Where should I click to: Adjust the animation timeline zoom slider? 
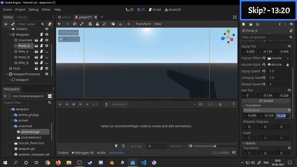click(x=215, y=146)
